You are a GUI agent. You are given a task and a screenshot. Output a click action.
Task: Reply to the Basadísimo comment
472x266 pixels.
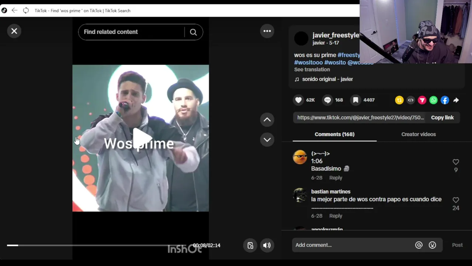(336, 178)
